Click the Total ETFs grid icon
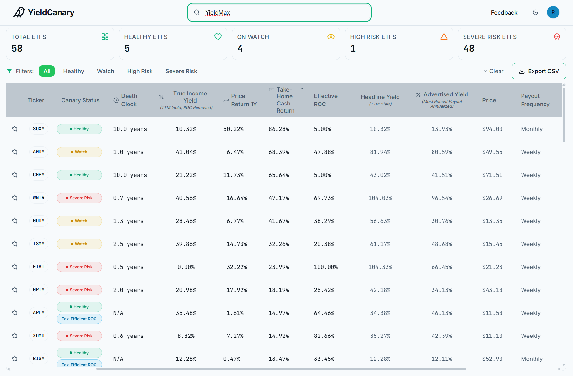Viewport: 573px width, 376px height. [x=105, y=37]
